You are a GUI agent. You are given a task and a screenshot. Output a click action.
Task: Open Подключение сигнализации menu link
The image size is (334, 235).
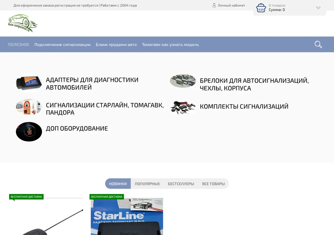pos(62,45)
